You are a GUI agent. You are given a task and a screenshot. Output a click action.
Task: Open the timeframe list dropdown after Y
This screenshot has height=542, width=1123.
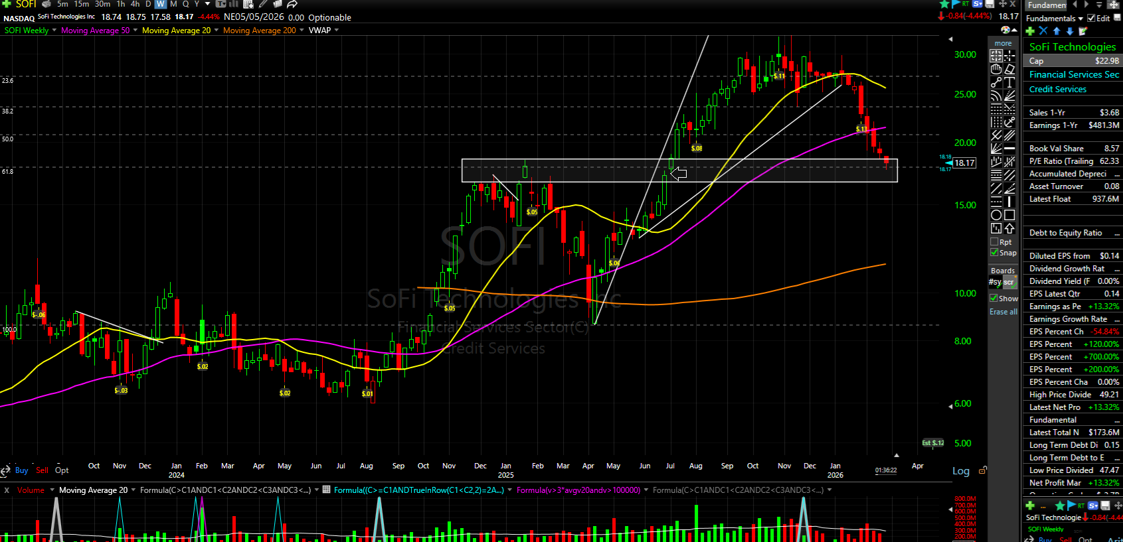point(207,4)
